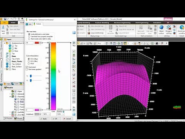Click the Max arrow icon in color dialog
Image resolution: width=185 pixels, height=139 pixels.
pyautogui.click(x=74, y=42)
